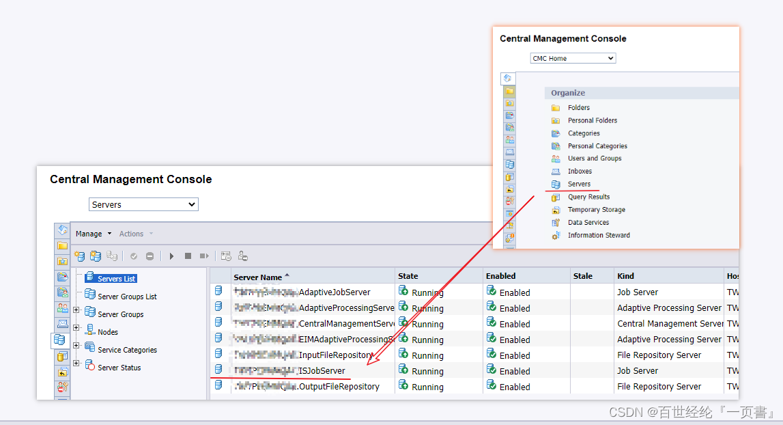
Task: Select the ISJobServer row
Action: click(474, 370)
